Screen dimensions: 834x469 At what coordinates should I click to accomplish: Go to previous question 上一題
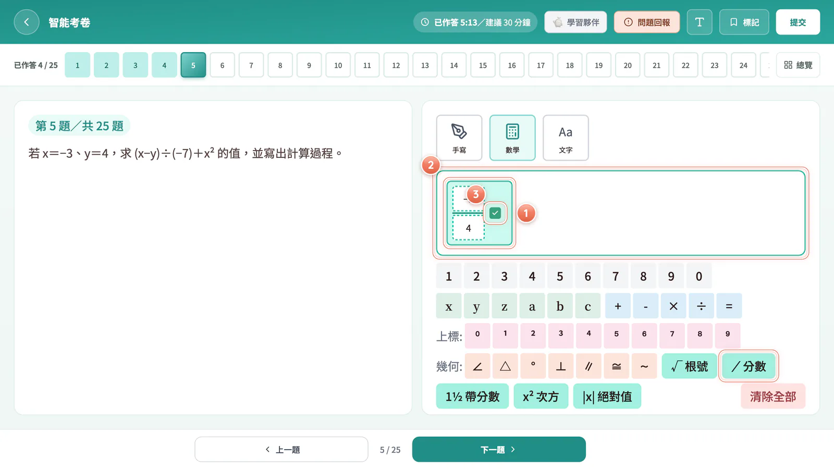click(281, 449)
